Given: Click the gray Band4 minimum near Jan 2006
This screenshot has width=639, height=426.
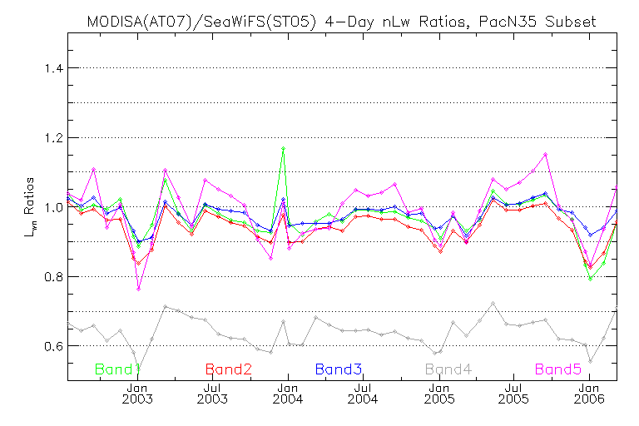Looking at the screenshot, I should (x=590, y=361).
